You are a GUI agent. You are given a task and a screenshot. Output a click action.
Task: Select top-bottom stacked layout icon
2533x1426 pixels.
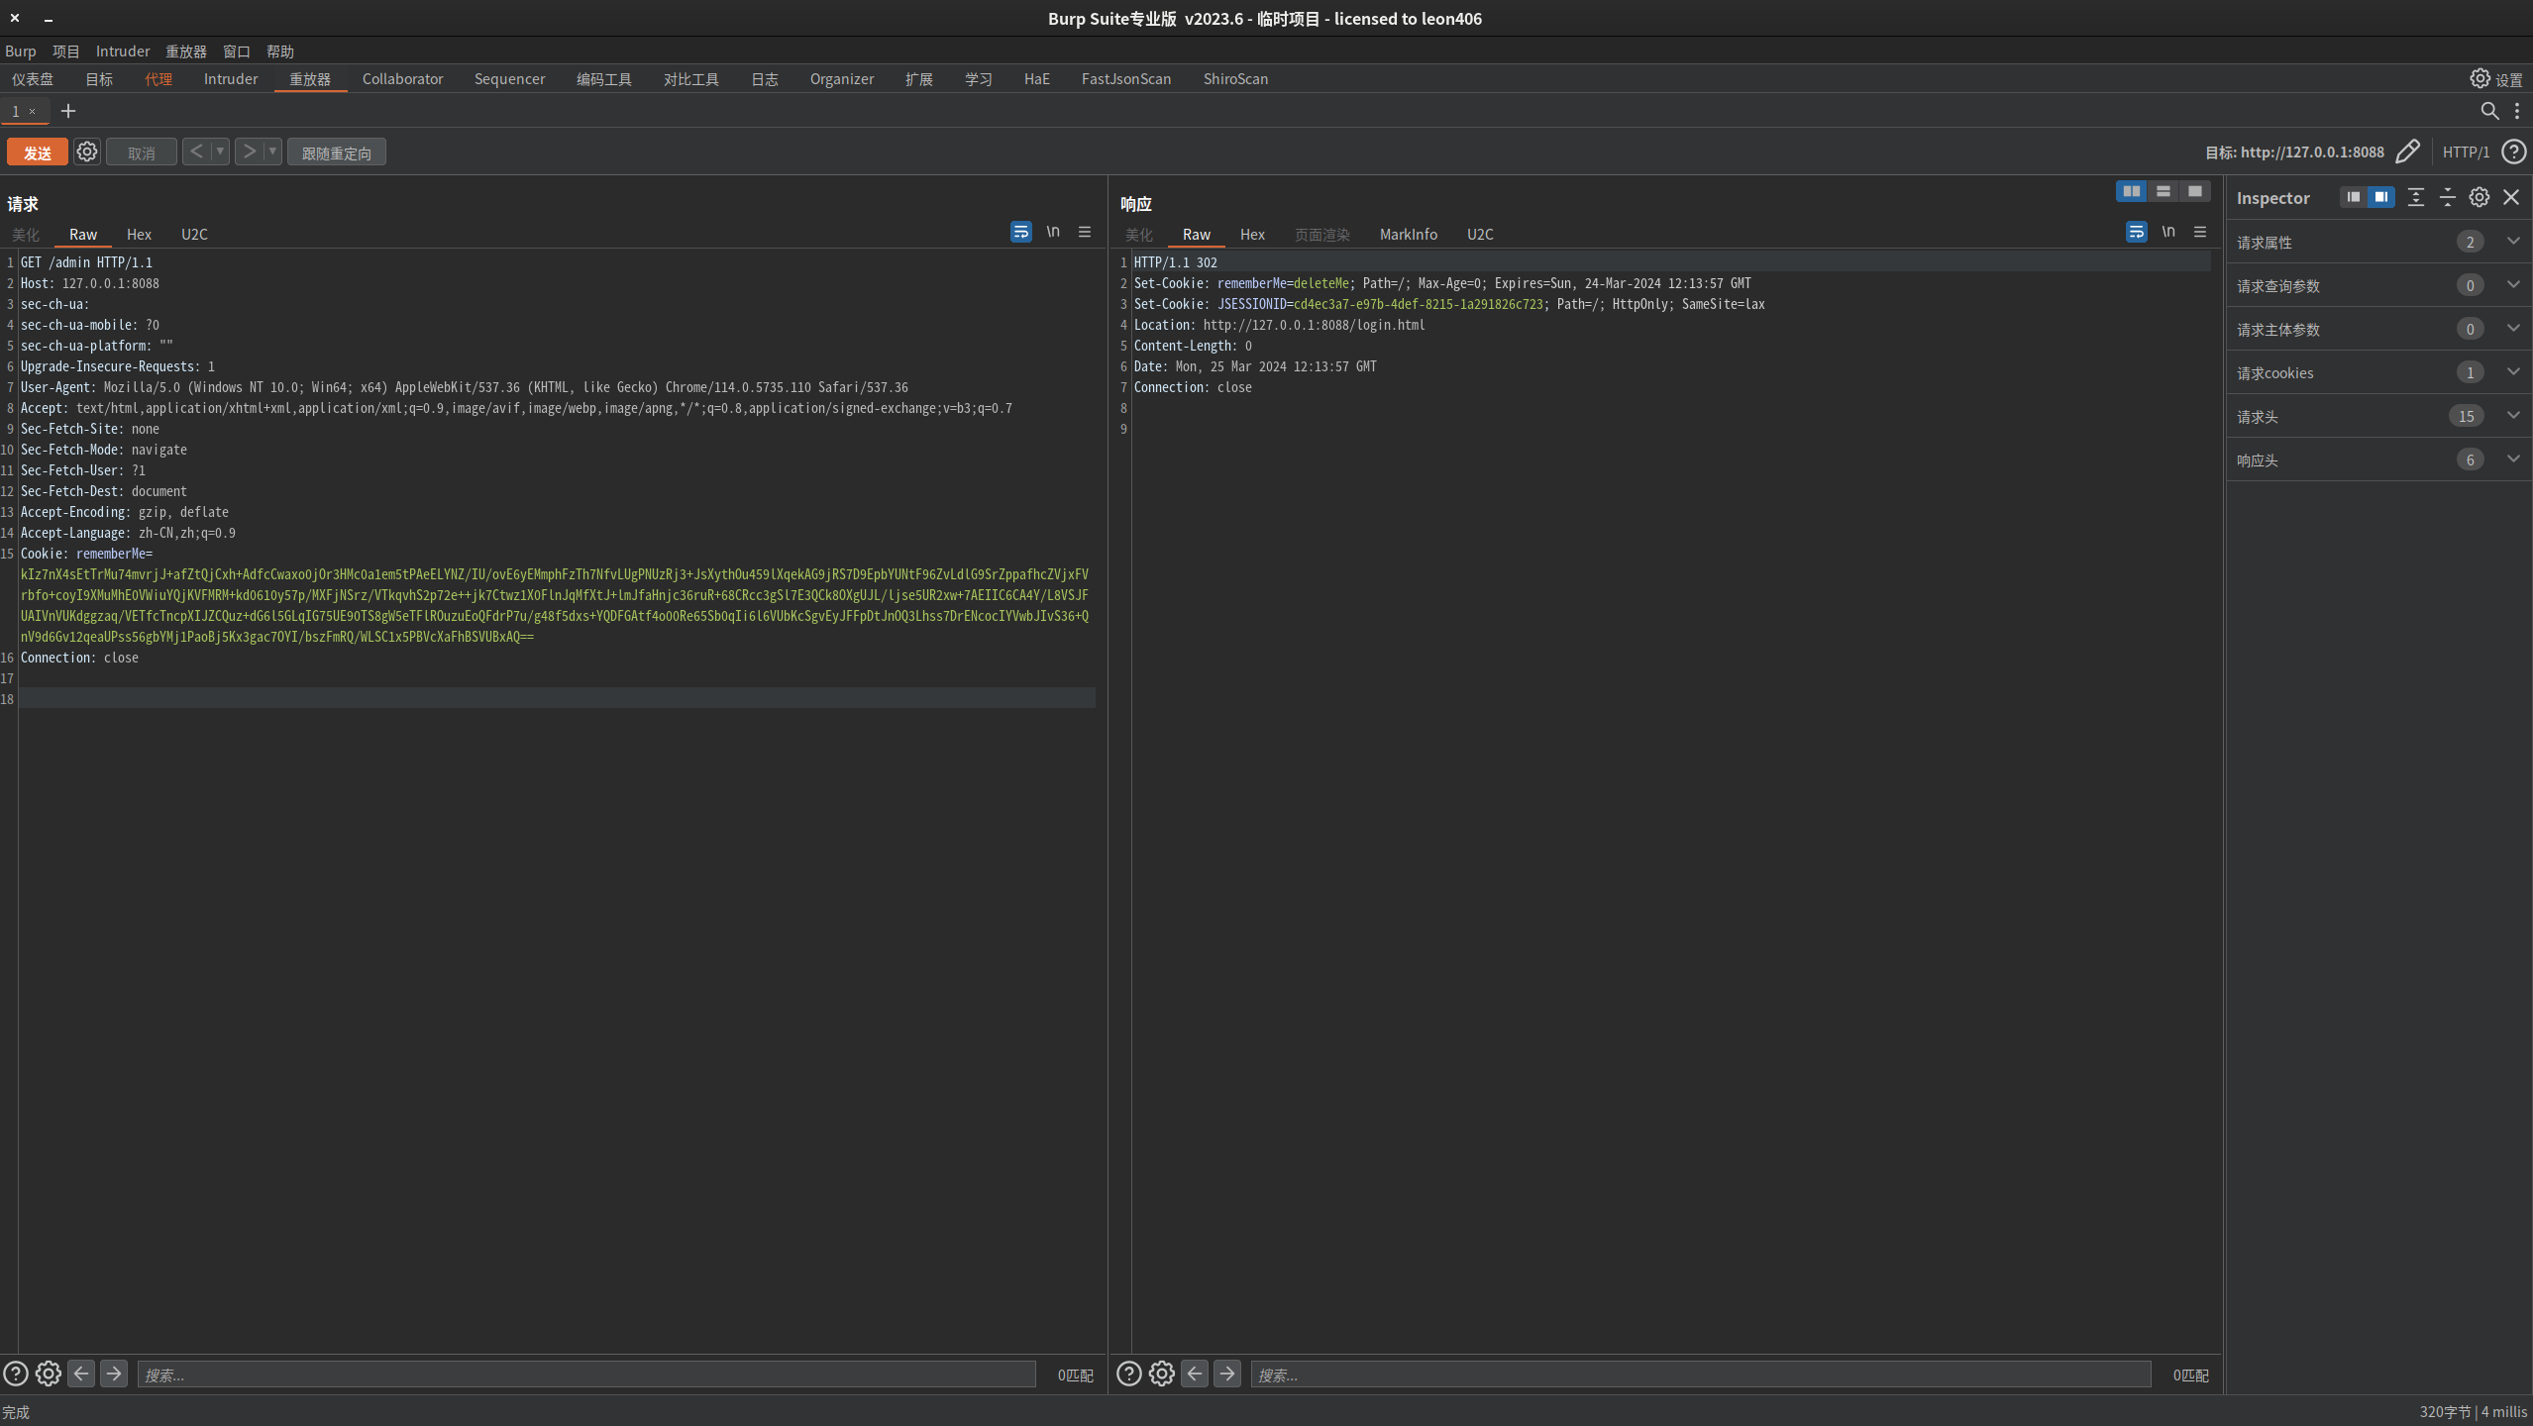click(x=2163, y=191)
